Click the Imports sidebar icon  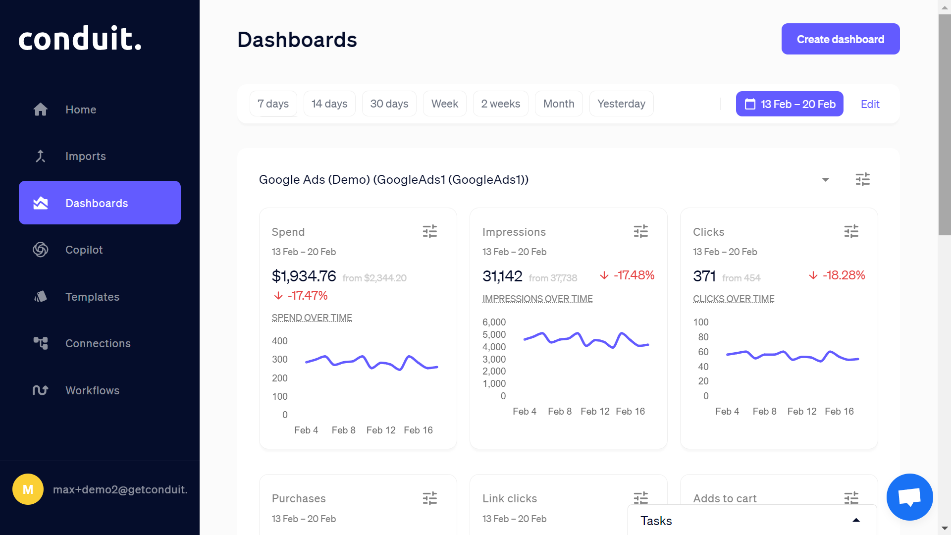42,156
